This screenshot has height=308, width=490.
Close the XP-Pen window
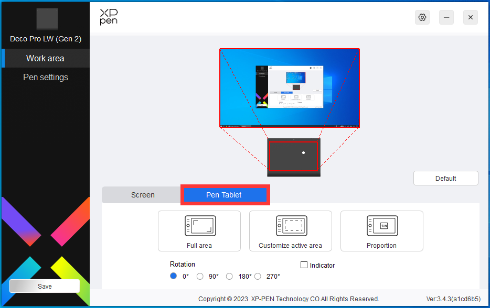(470, 17)
